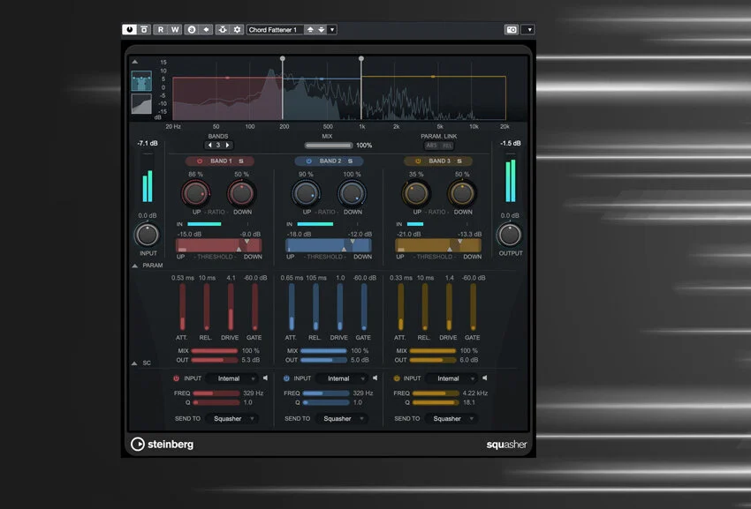Click Band 3 UP ratio knob
Viewport: 751px width, 509px height.
pyautogui.click(x=416, y=193)
